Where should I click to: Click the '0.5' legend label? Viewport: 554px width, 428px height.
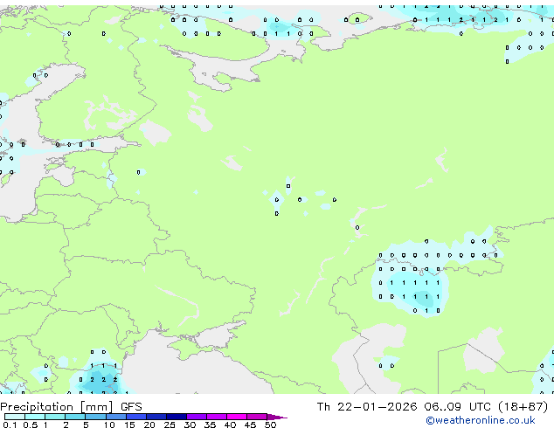[31, 425]
